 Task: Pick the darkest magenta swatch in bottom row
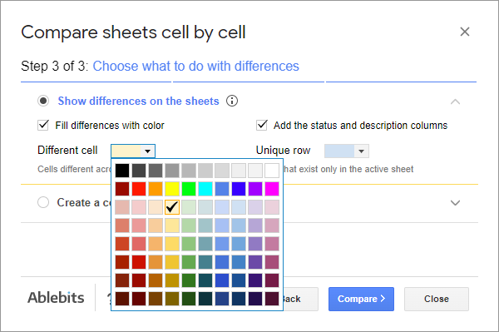pos(272,299)
